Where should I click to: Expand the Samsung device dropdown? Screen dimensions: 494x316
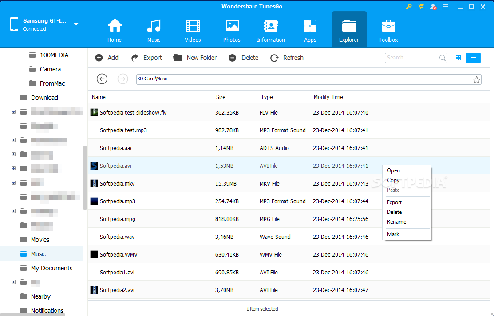(76, 24)
